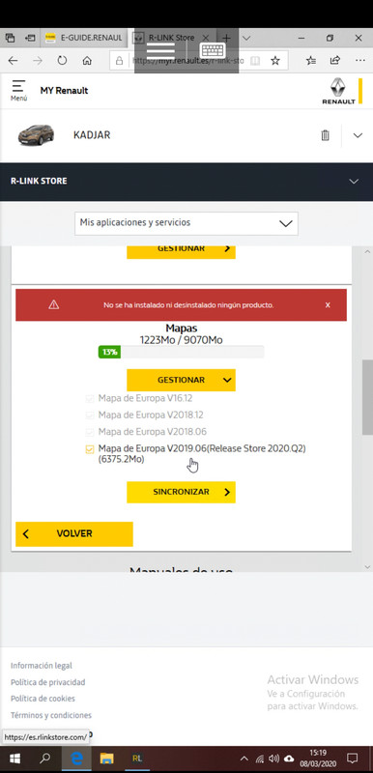Viewport: 373px width, 773px height.
Task: Open the favorites hub icon
Action: tap(311, 61)
